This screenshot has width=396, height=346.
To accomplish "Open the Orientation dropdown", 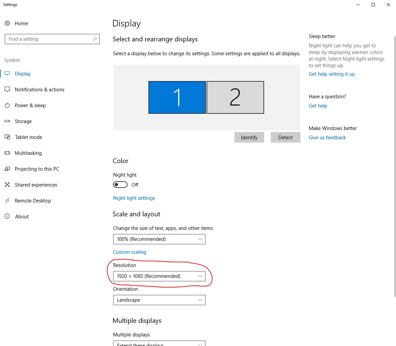I will click(159, 300).
